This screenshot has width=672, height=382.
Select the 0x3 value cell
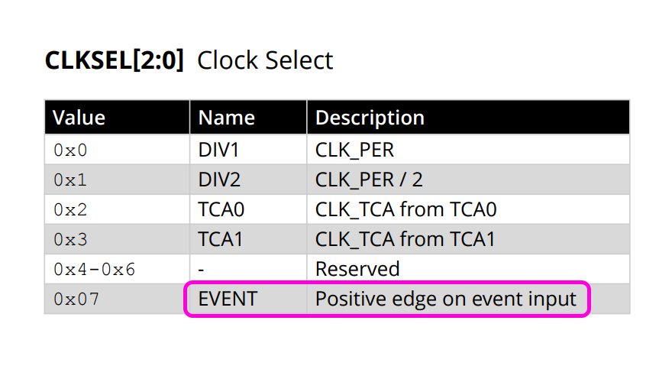[x=71, y=239]
